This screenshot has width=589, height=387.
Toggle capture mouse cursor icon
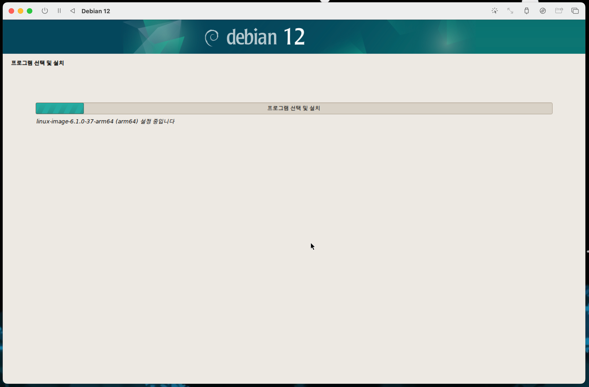(x=494, y=11)
